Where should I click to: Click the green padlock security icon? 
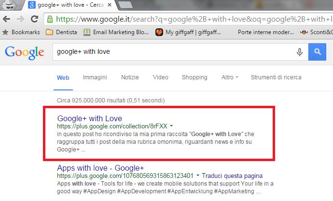click(50, 19)
